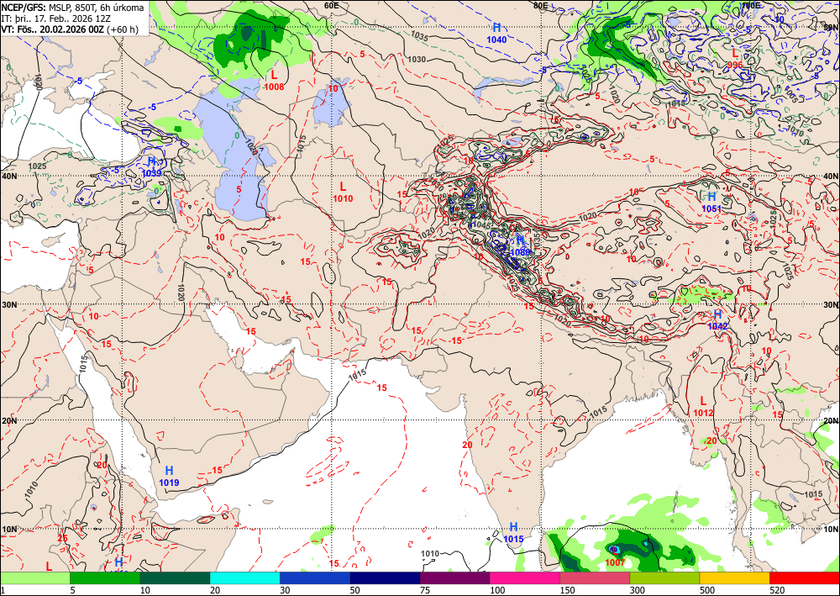Click the H 1040 high pressure marker

496,33
